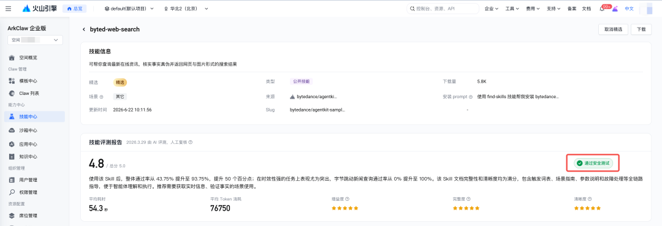The height and width of the screenshot is (226, 662).
Task: Select the 4.8 overall score
Action: pos(96,164)
